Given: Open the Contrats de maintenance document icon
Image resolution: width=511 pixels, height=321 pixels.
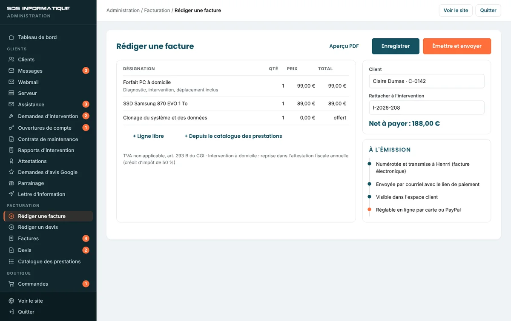Looking at the screenshot, I should 11,139.
